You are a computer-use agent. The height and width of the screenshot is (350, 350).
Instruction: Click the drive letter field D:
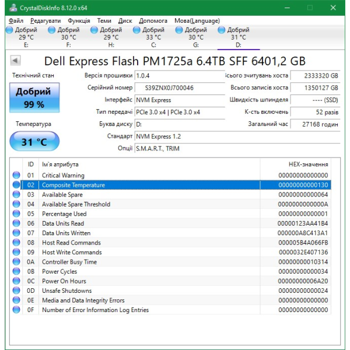tap(180, 124)
